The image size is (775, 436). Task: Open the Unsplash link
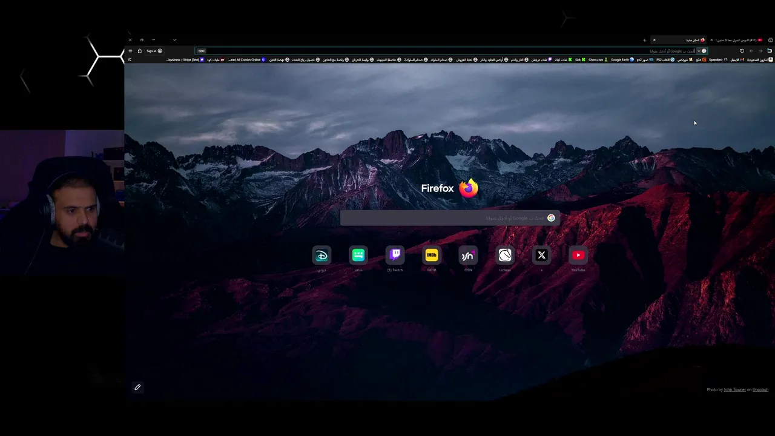point(760,389)
